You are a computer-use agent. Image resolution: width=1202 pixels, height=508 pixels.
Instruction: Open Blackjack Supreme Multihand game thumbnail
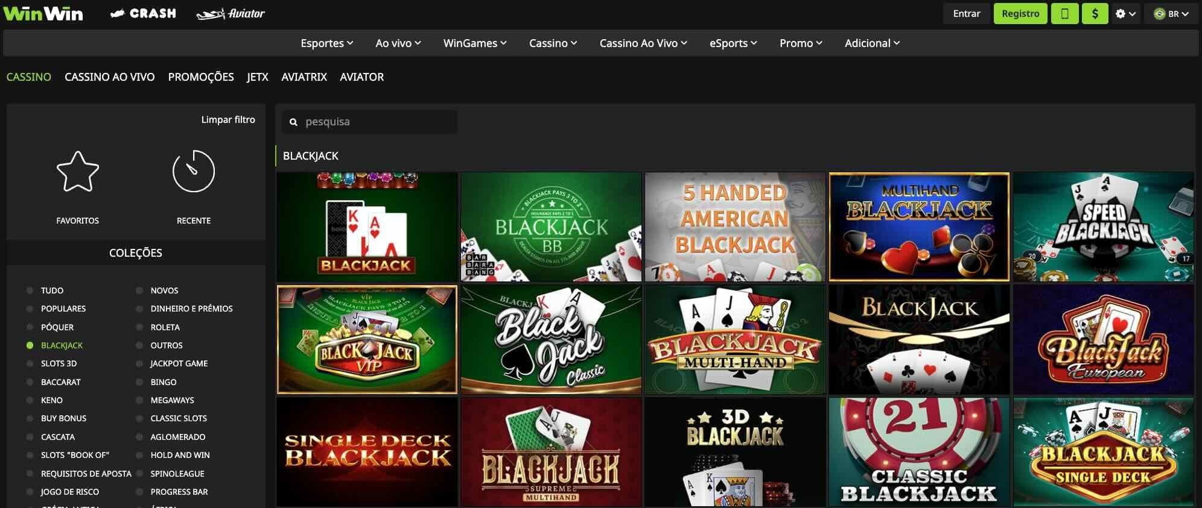[551, 452]
